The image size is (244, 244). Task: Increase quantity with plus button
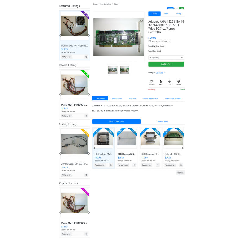[x=182, y=58]
